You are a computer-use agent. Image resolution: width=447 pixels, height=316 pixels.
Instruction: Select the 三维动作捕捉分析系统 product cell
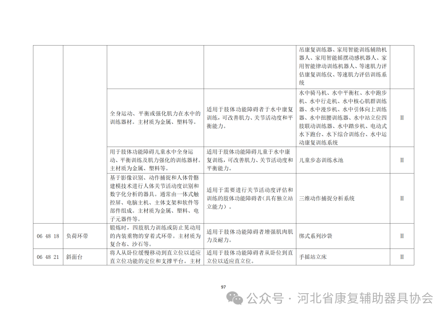pos(327,198)
